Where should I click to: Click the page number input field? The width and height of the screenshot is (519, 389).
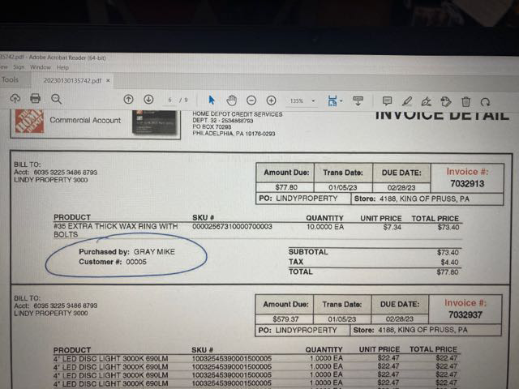tap(171, 100)
